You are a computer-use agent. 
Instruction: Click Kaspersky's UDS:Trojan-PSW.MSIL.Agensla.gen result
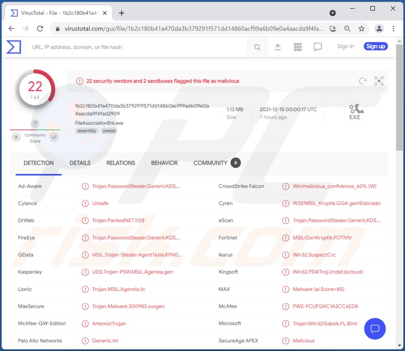[x=132, y=272]
